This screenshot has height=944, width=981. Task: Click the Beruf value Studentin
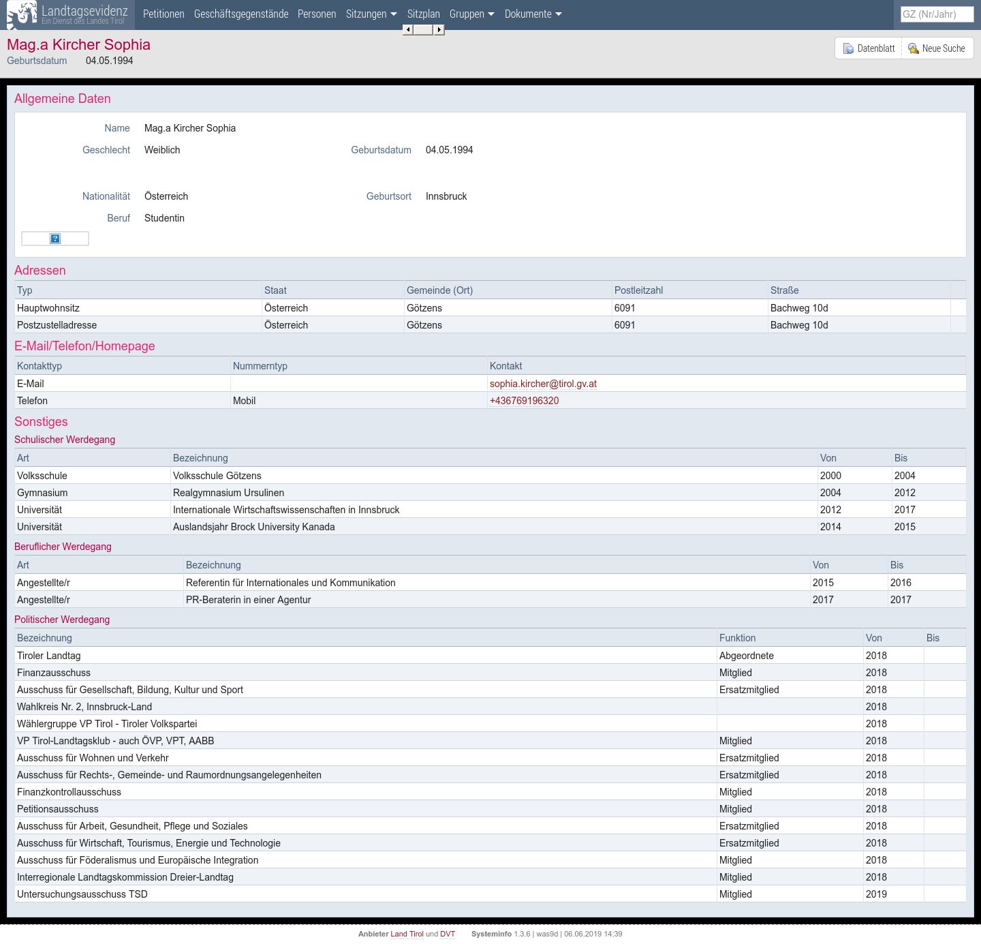coord(164,218)
